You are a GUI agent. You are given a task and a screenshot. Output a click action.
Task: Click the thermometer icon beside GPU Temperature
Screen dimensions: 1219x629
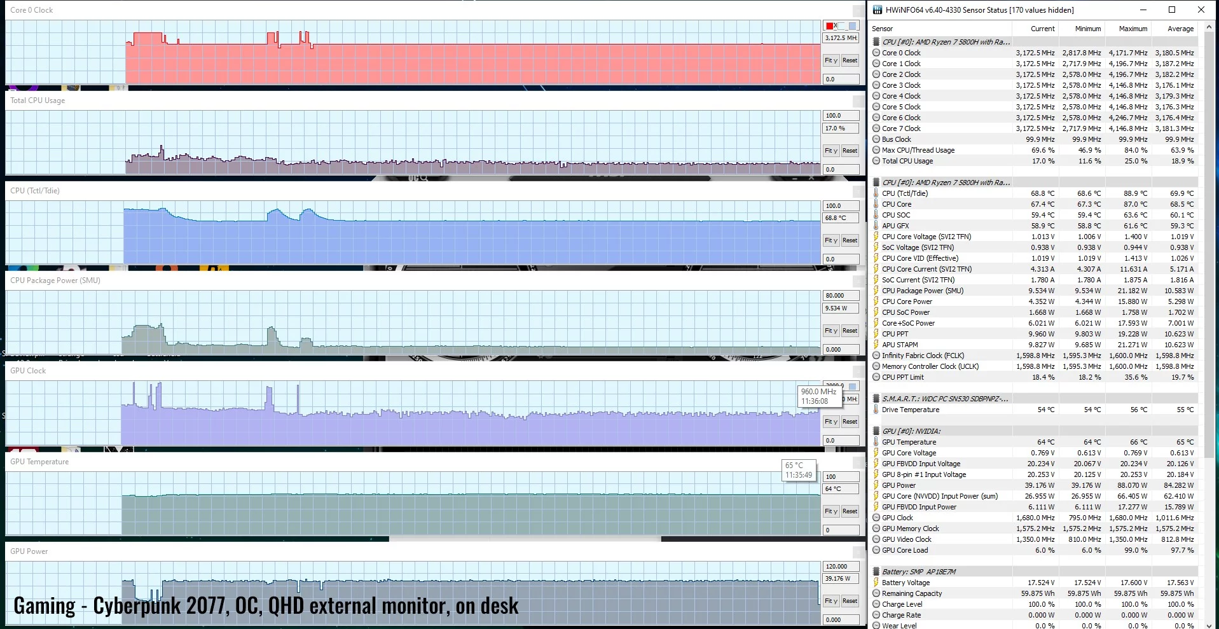coord(876,442)
